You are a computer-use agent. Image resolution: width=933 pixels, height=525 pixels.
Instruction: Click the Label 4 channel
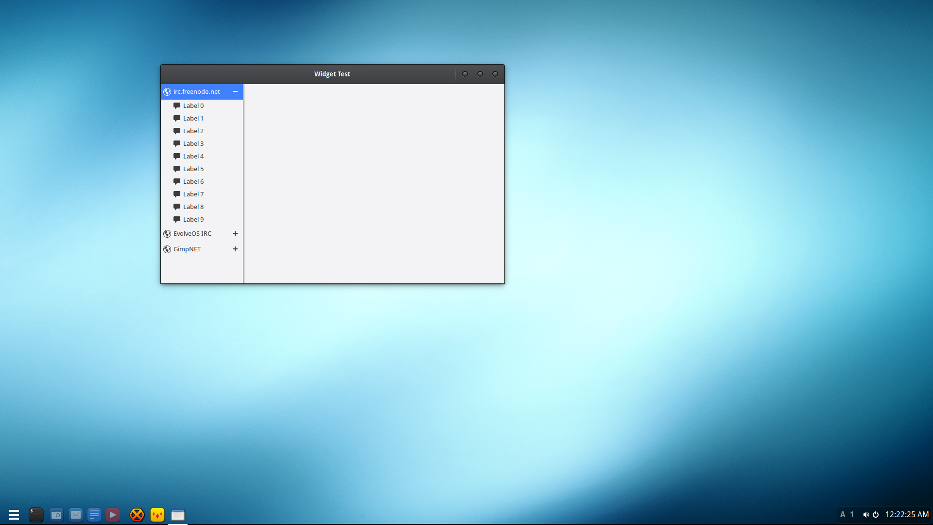pos(202,156)
